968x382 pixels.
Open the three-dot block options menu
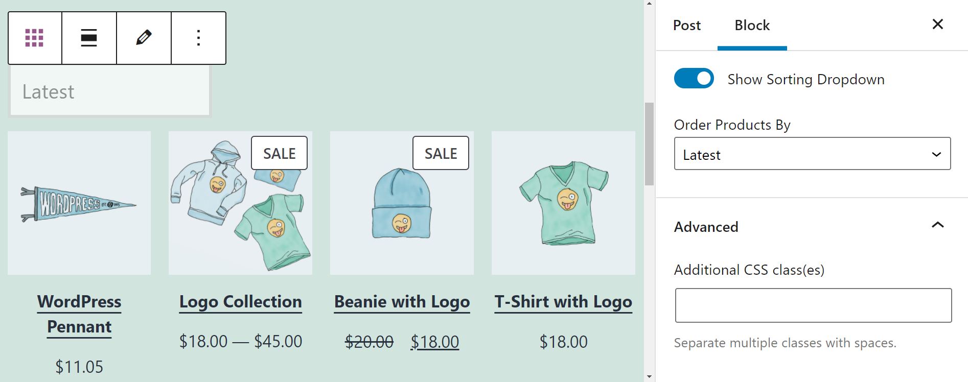[x=198, y=38]
